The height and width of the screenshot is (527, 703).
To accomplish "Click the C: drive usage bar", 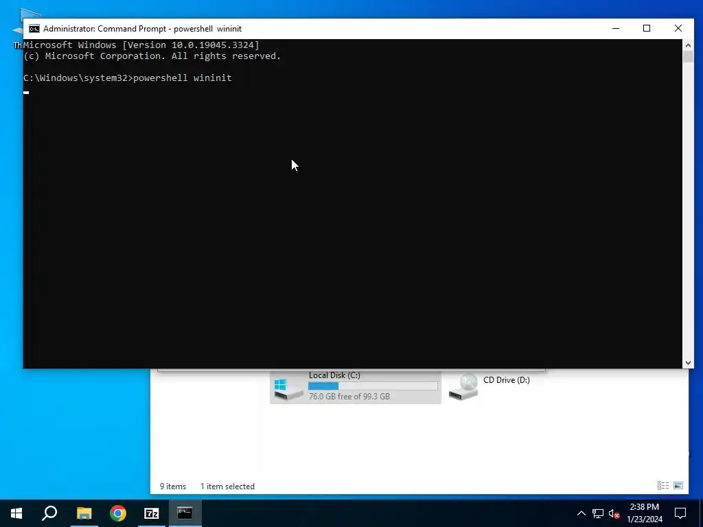I will [x=373, y=386].
